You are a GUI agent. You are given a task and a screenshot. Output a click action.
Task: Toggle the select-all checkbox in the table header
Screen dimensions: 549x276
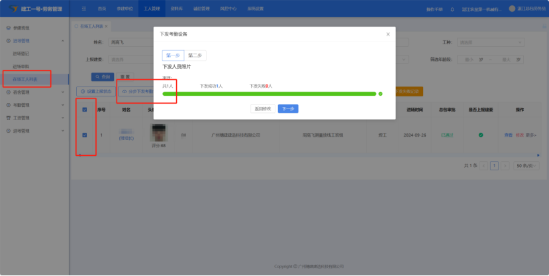83,110
